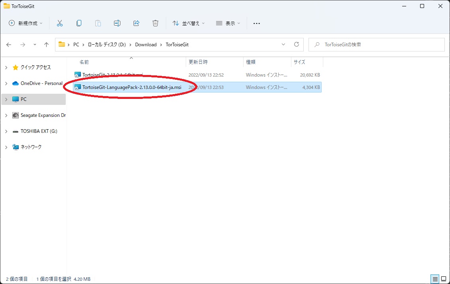Maximize the TorToiseGit window
This screenshot has height=284, width=450.
pos(422,6)
